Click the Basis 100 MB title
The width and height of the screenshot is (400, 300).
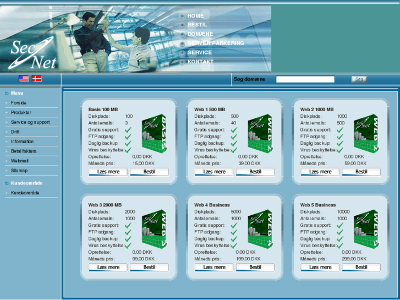[x=103, y=110]
